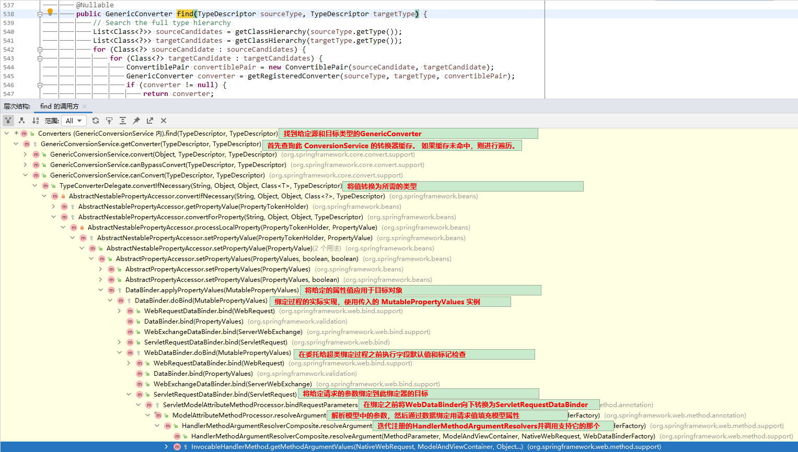Pin the hierarchy tab with the pin icon
Screen dimensions: 798x452
click(136, 121)
